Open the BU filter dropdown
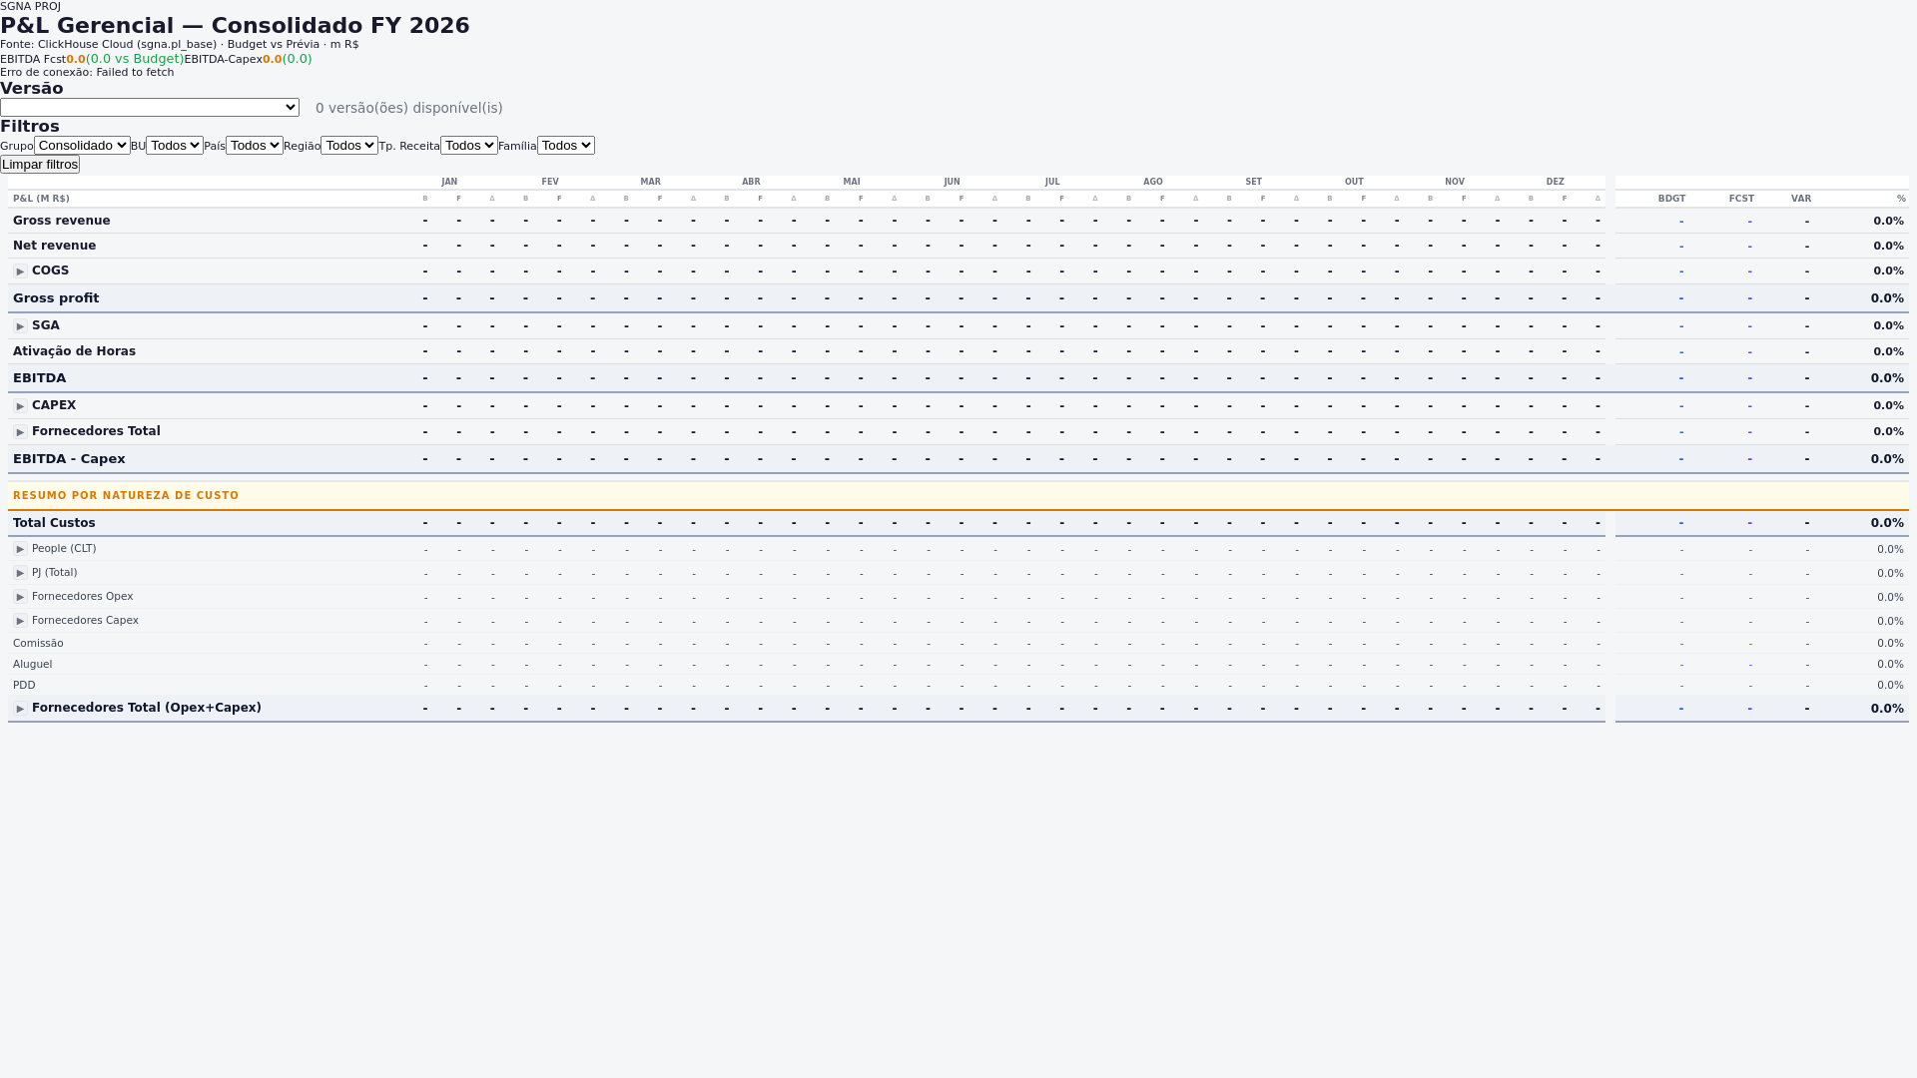This screenshot has width=1917, height=1078. [x=175, y=145]
